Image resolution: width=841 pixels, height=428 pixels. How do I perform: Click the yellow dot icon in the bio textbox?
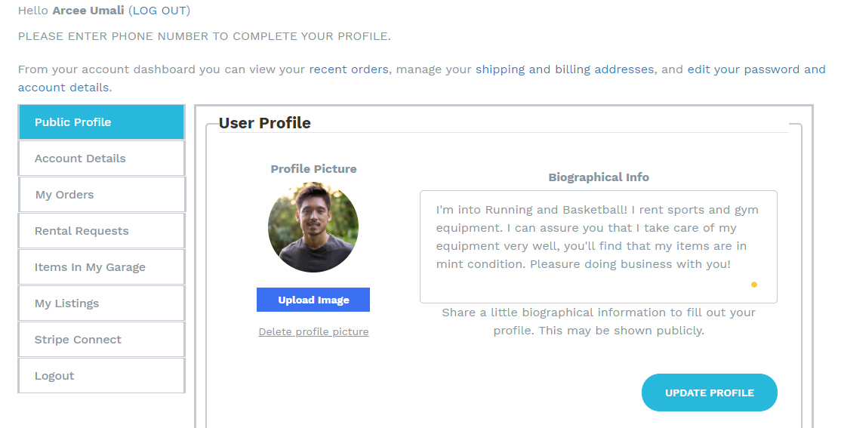click(753, 285)
